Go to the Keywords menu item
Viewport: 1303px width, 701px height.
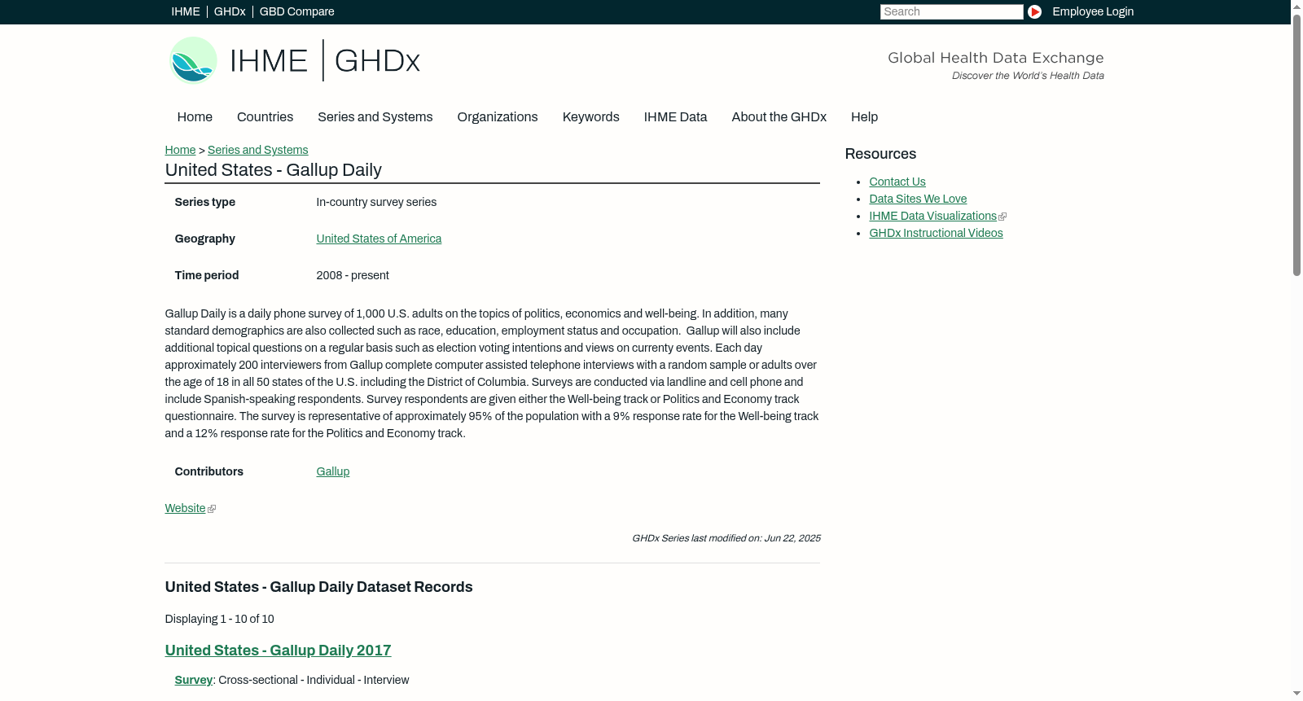click(591, 117)
